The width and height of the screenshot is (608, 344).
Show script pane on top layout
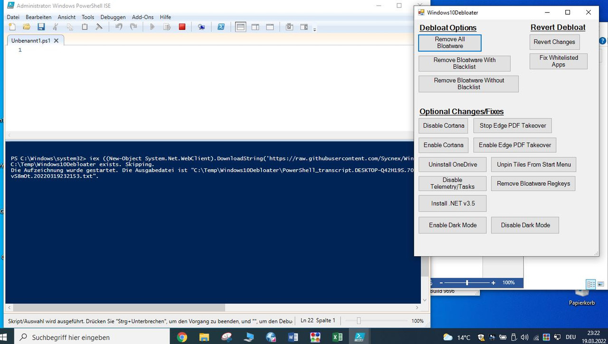click(241, 27)
